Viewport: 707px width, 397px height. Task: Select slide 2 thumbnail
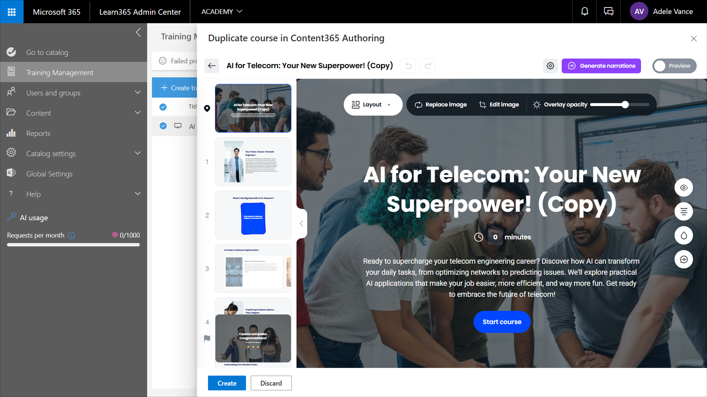point(253,215)
